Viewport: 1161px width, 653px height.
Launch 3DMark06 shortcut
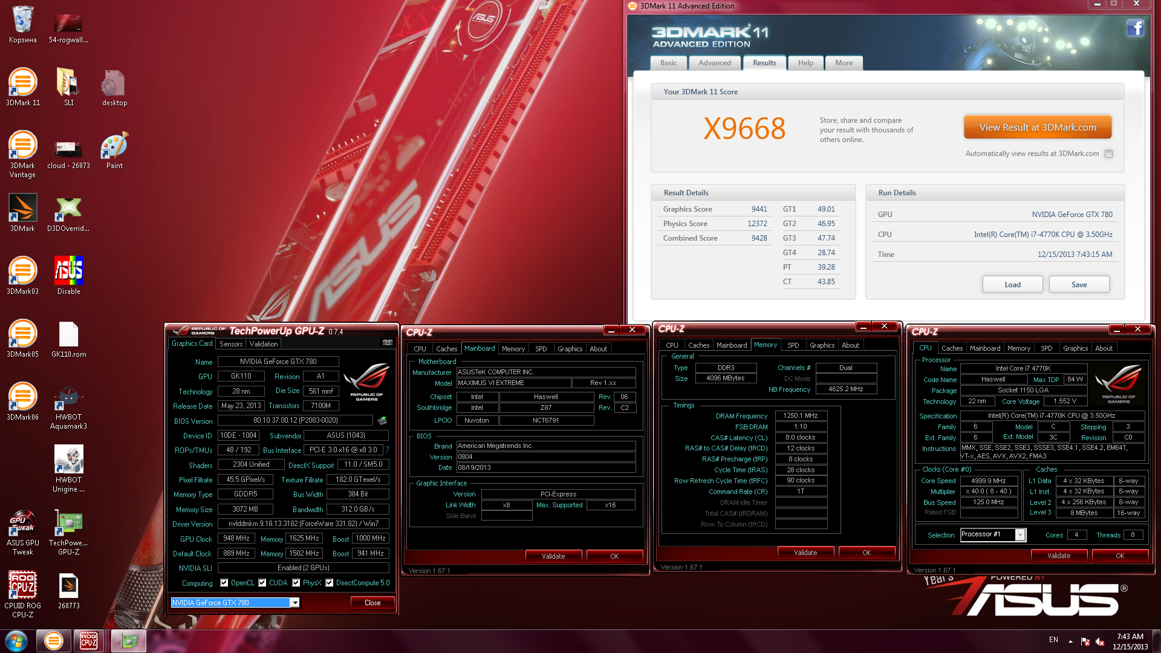[22, 401]
